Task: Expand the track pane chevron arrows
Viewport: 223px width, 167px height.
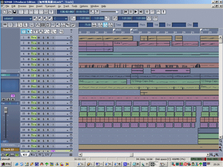Action: click(71, 31)
